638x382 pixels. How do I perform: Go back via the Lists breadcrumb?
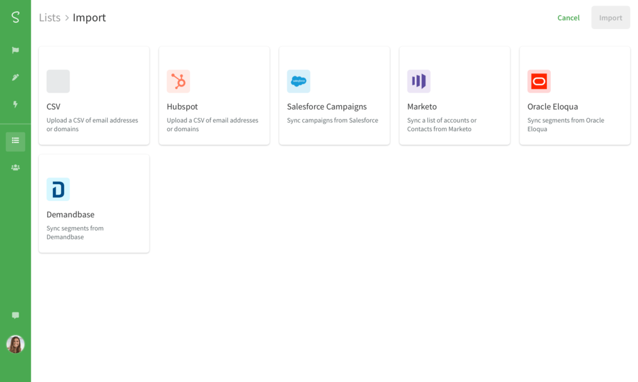point(50,17)
